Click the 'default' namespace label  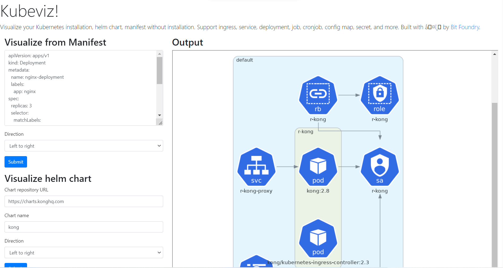pos(245,60)
